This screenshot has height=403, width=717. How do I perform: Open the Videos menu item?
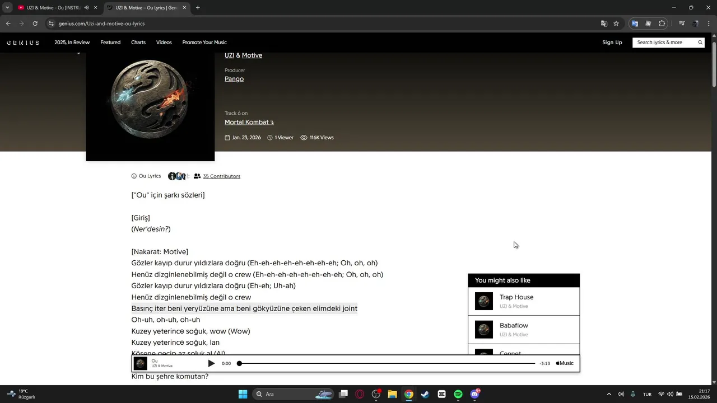pyautogui.click(x=164, y=43)
